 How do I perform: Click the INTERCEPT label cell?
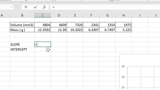22,49
